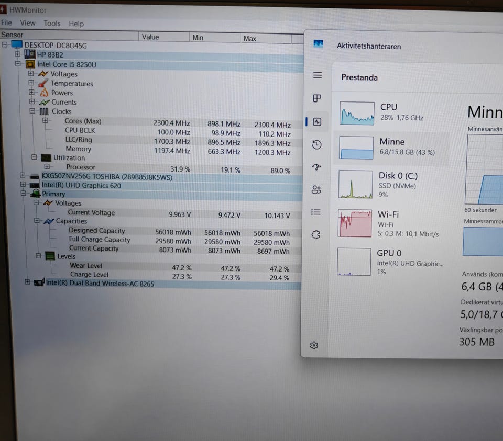Open the Processes page icon in sidebar
Viewport: 503px width, 441px height.
coord(317,98)
